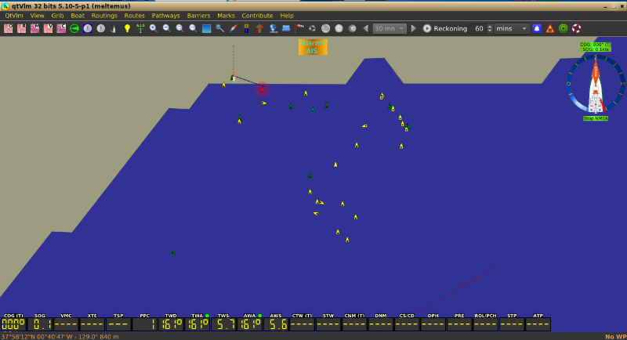This screenshot has height=340, width=627.
Task: Toggle the green AWA indicator light
Action: point(259,316)
